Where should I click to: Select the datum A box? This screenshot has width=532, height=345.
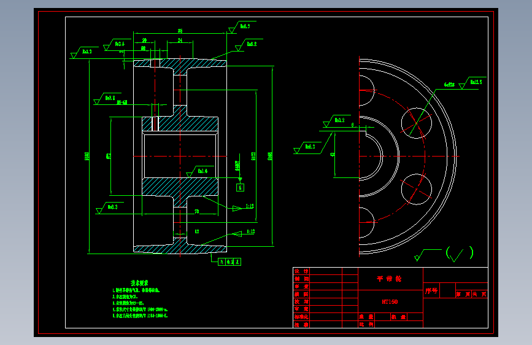click(x=240, y=187)
